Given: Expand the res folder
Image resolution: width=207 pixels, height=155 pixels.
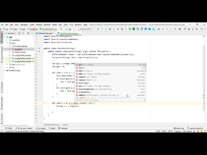Looking at the screenshot, I should (x=7, y=67).
